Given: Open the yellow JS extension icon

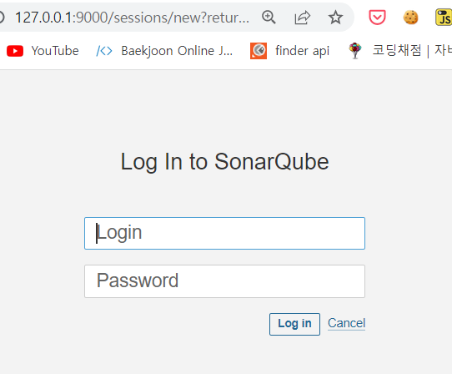Looking at the screenshot, I should coord(444,18).
